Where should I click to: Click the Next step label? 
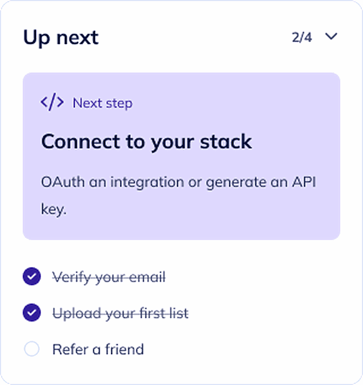[x=103, y=103]
